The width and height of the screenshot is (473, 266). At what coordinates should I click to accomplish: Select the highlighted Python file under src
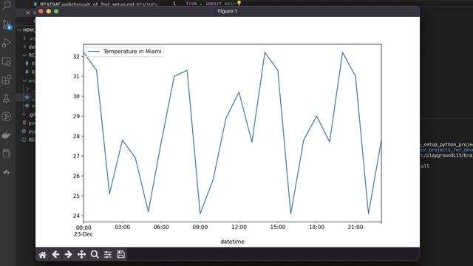[30, 98]
